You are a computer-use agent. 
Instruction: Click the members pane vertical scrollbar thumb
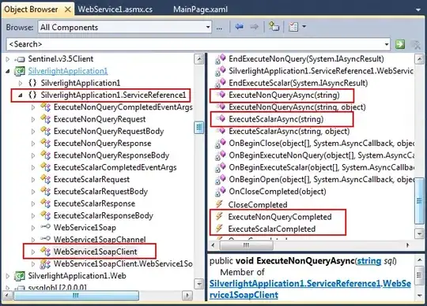point(419,200)
